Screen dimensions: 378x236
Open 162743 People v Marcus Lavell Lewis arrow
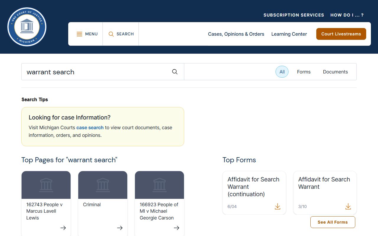tap(63, 228)
